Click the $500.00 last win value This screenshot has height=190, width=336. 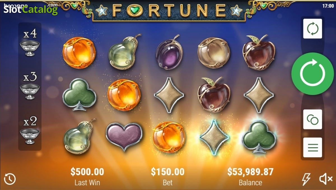point(87,172)
